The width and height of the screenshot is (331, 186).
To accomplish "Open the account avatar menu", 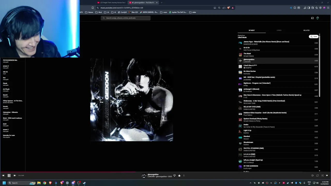I will point(318,18).
